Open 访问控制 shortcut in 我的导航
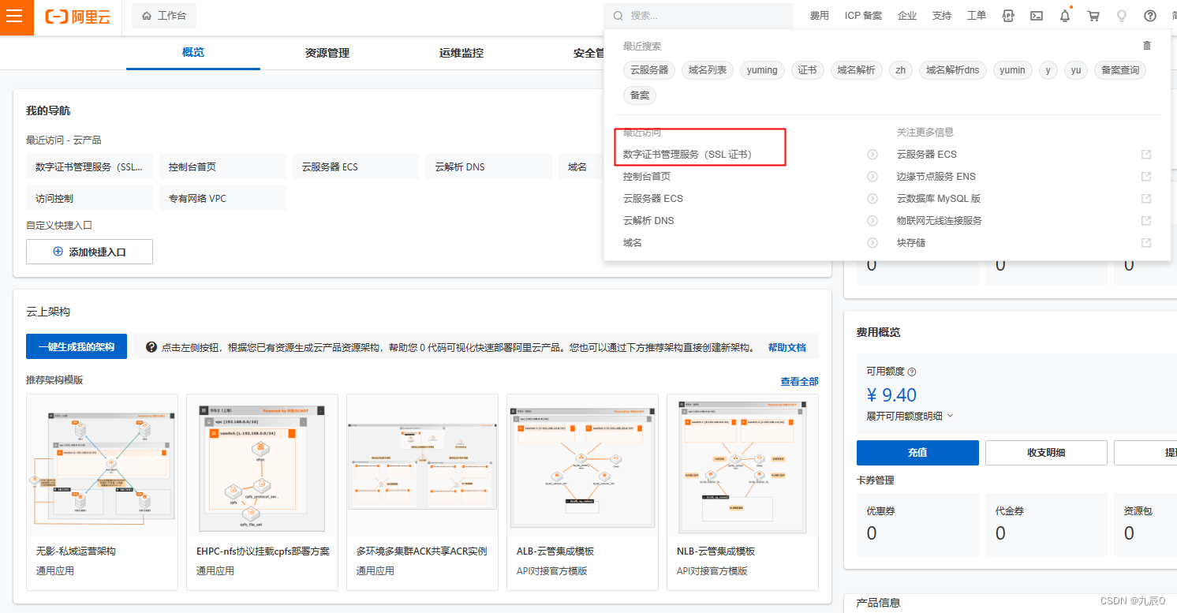Viewport: 1177px width, 613px height. point(89,199)
